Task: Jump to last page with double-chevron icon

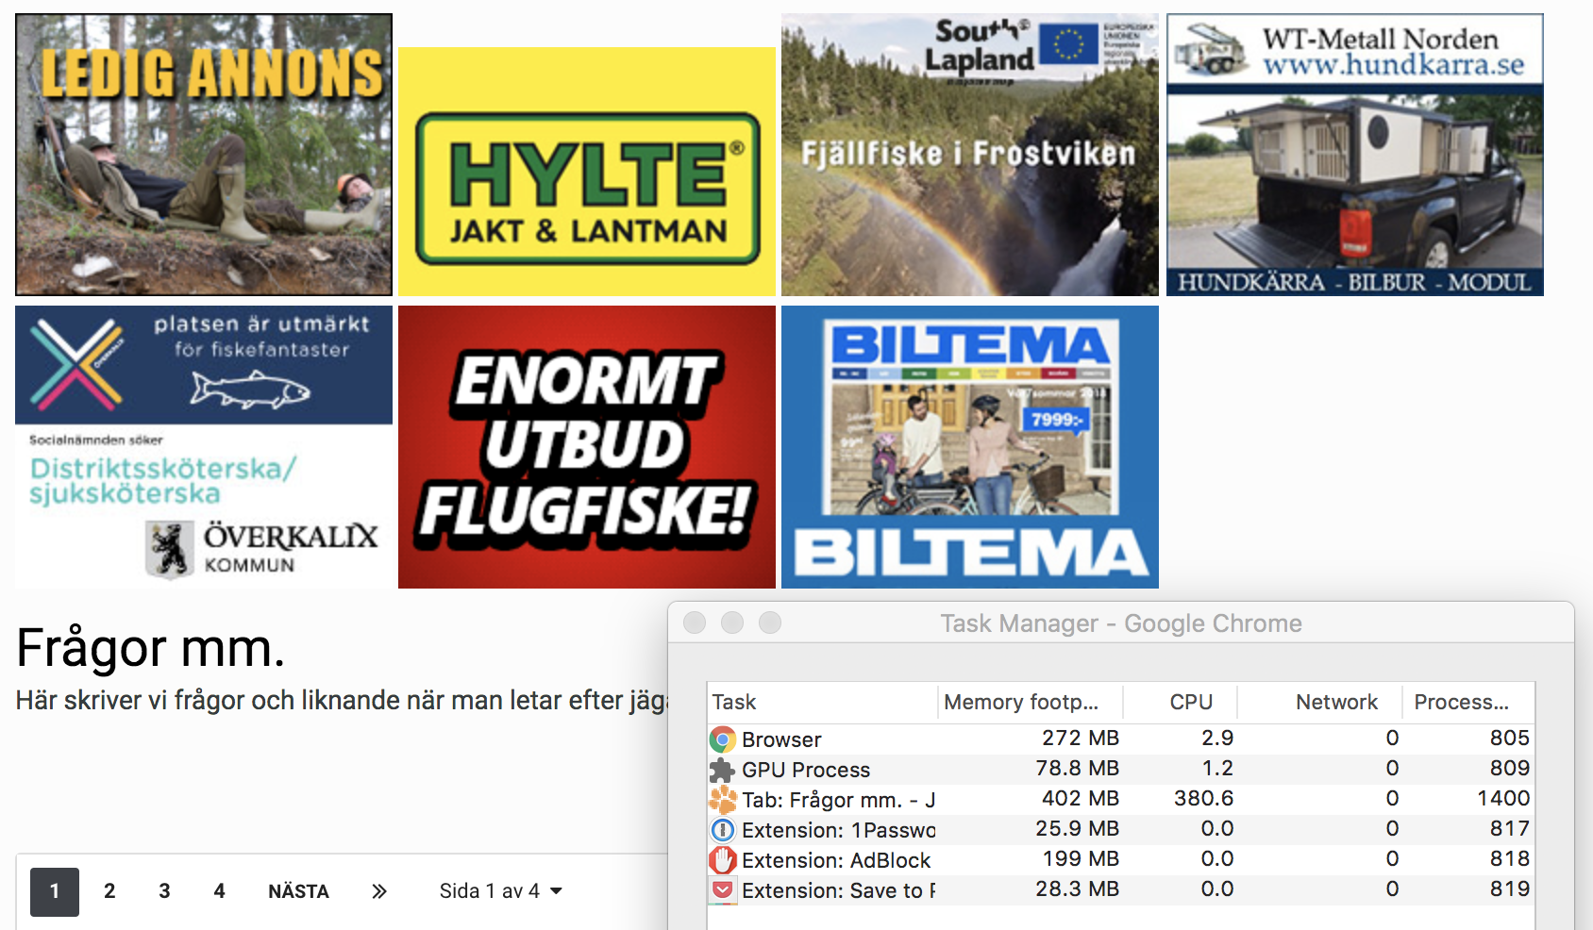Action: (x=379, y=891)
